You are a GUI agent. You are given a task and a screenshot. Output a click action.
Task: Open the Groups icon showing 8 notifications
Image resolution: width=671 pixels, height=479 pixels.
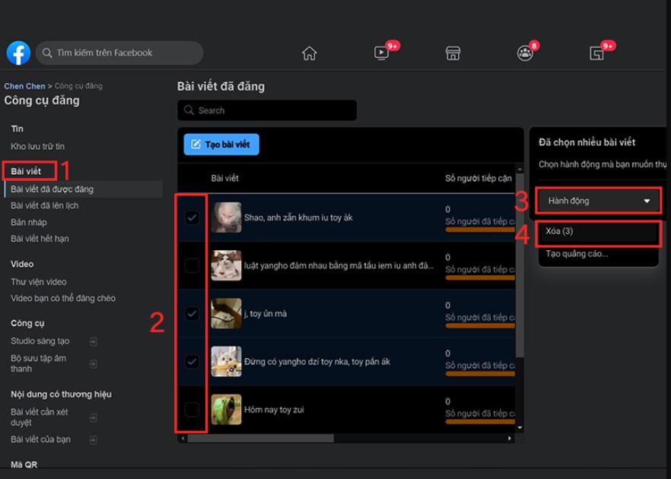pyautogui.click(x=525, y=53)
